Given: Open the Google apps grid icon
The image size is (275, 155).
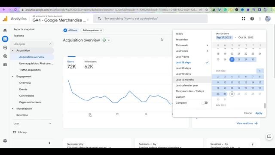Looking at the screenshot, I should [244, 19].
